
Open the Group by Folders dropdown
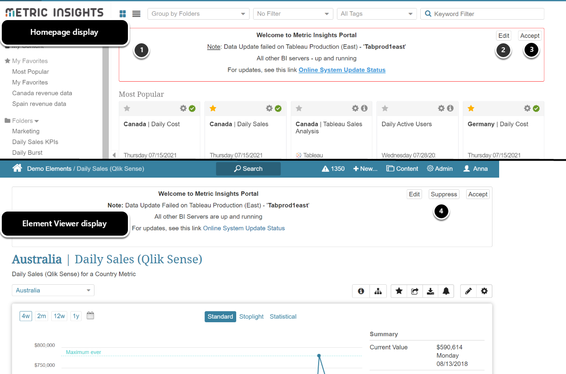click(x=198, y=14)
